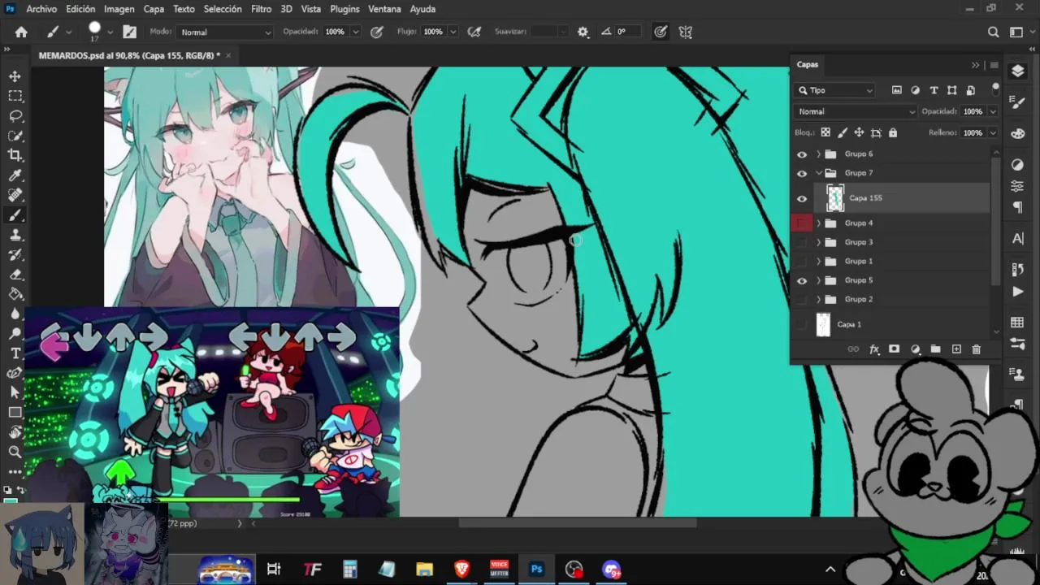Delete the selected layer

[x=977, y=349]
